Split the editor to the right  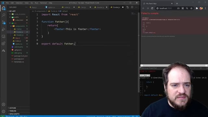coord(132,7)
